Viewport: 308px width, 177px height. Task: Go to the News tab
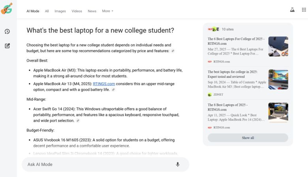[x=92, y=11]
